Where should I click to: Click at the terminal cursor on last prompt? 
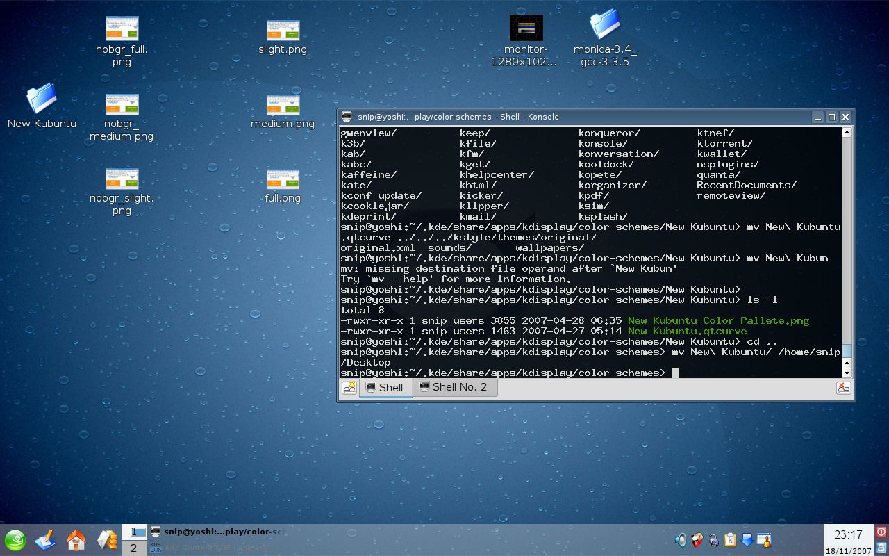tap(675, 373)
